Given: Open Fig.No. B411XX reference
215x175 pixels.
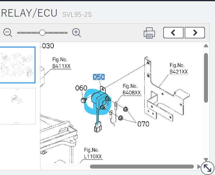Looking at the screenshot, I should [61, 63].
